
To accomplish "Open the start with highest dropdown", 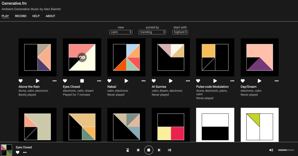I will pyautogui.click(x=180, y=32).
